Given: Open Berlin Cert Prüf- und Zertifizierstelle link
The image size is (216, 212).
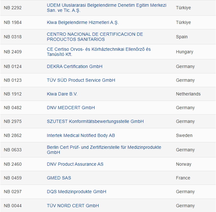Looking at the screenshot, I should point(104,147).
